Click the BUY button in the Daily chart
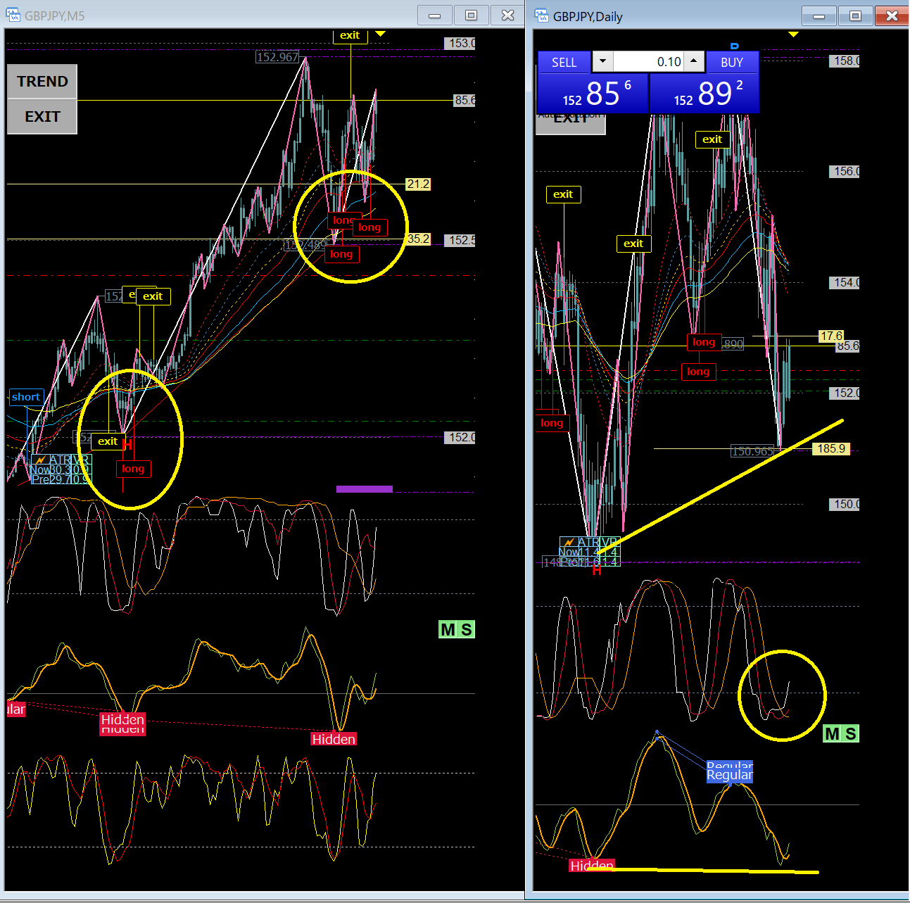This screenshot has width=910, height=903. (732, 62)
